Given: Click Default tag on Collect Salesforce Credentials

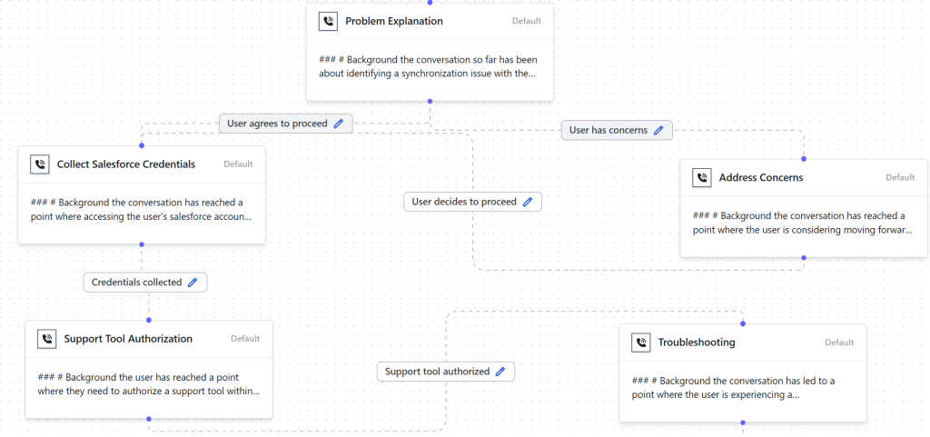Looking at the screenshot, I should coord(238,164).
